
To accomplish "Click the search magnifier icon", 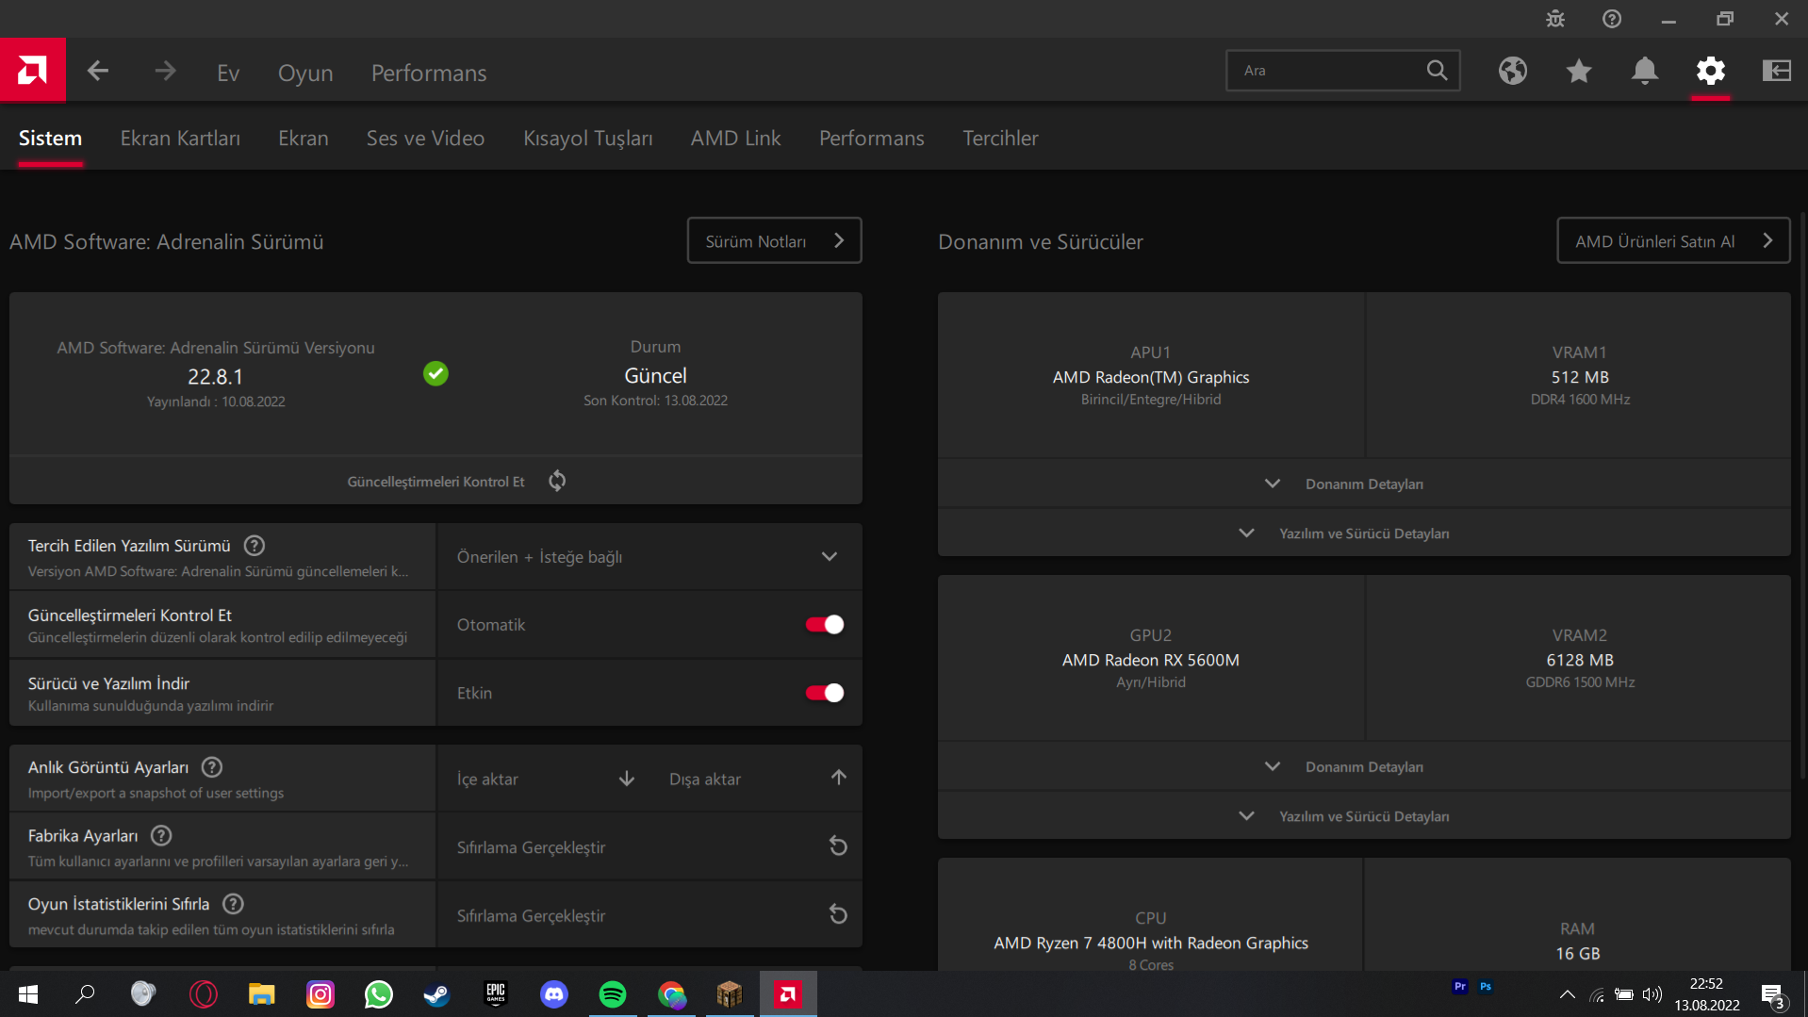I will [1437, 71].
